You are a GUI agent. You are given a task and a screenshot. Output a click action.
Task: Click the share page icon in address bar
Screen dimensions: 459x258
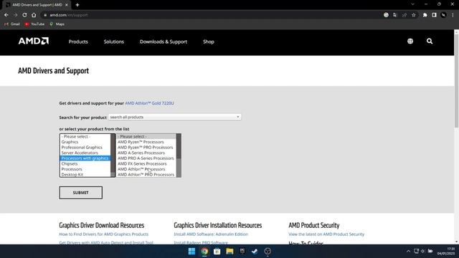pos(404,15)
